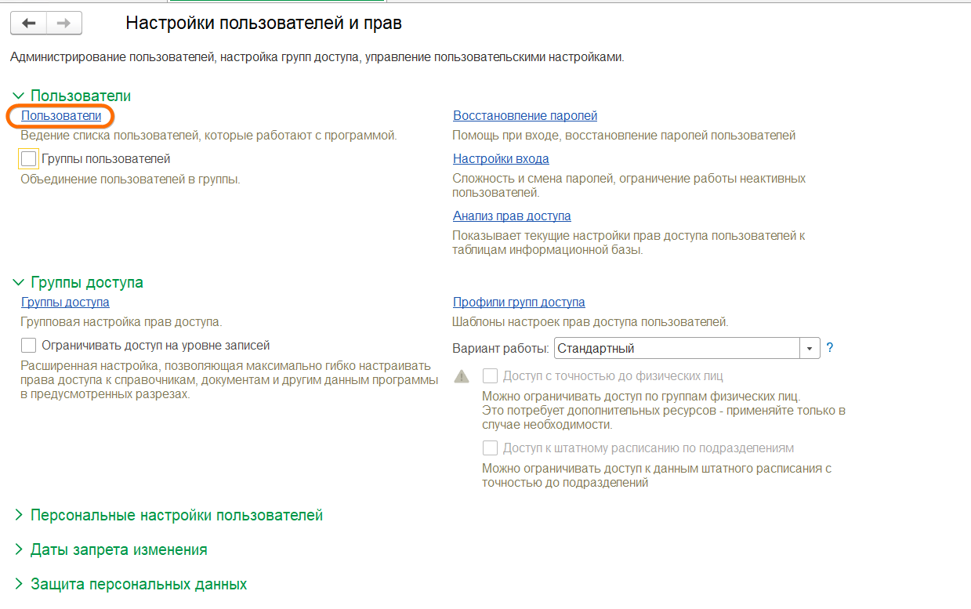971x609 pixels.
Task: Expand Защита персональных данных section
Action: [19, 584]
